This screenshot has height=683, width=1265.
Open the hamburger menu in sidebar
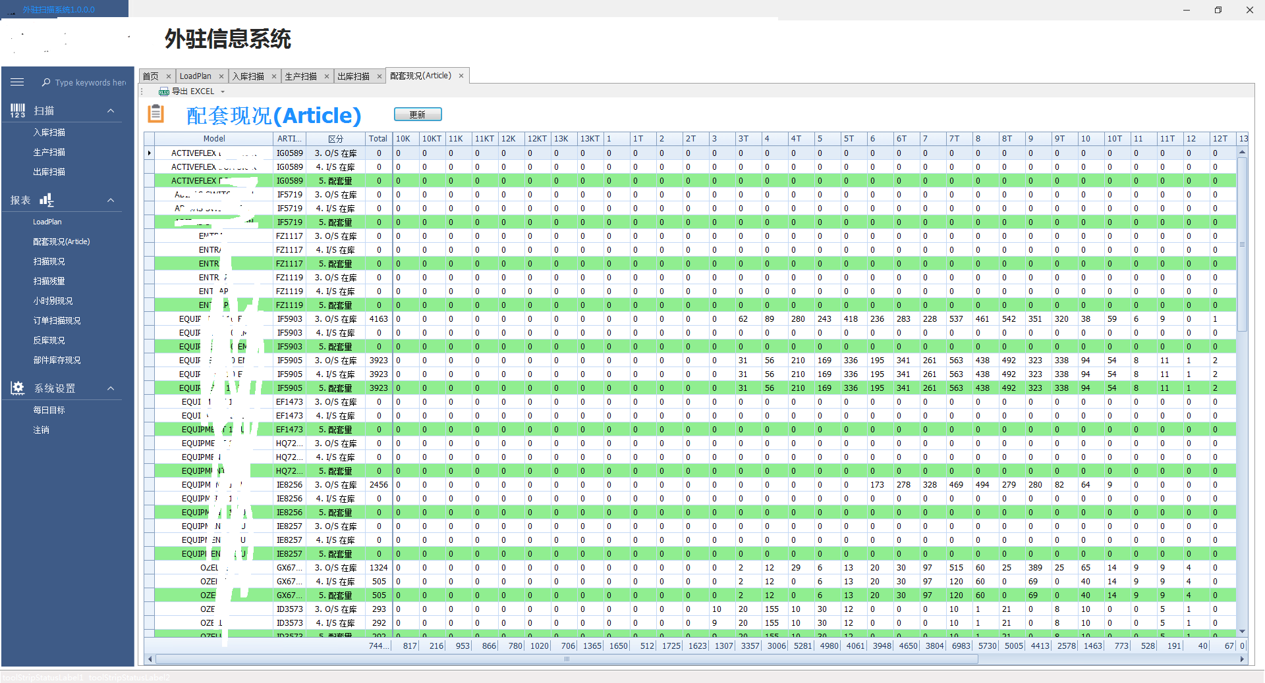(17, 82)
